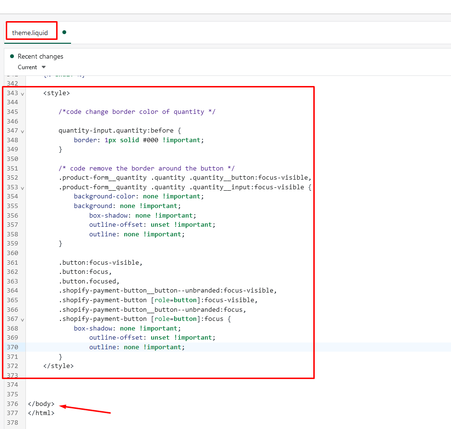Fold the shopify-payment-button rule at line 367

point(22,319)
